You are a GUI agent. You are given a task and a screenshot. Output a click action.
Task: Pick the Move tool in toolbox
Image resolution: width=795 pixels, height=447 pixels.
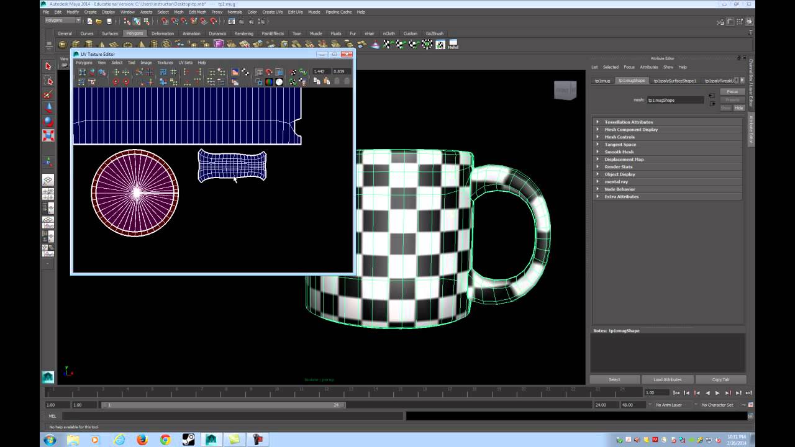click(x=48, y=108)
